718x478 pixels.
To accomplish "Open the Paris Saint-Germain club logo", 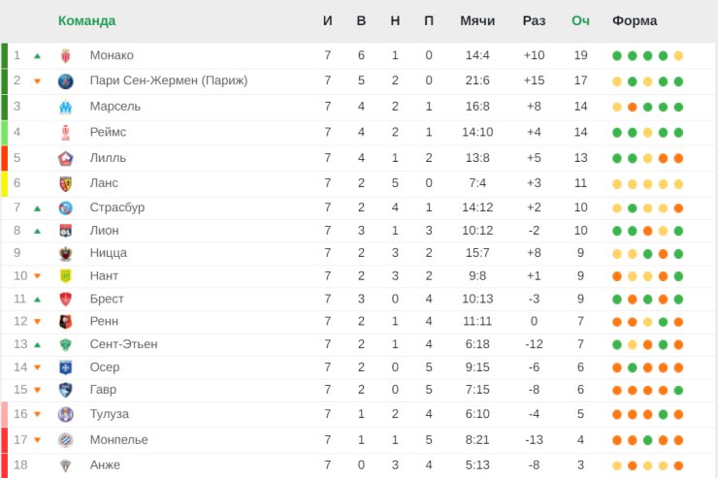I will [x=65, y=81].
